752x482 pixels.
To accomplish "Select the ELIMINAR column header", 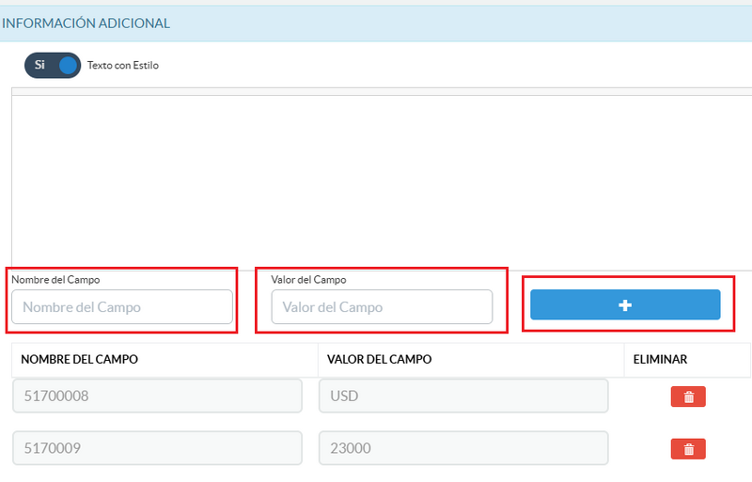I will pos(661,359).
